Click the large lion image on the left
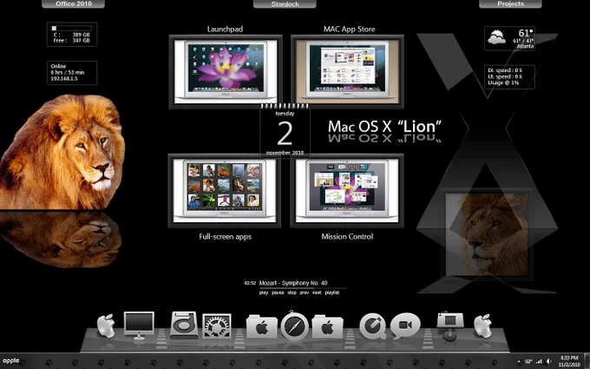 [x=62, y=153]
